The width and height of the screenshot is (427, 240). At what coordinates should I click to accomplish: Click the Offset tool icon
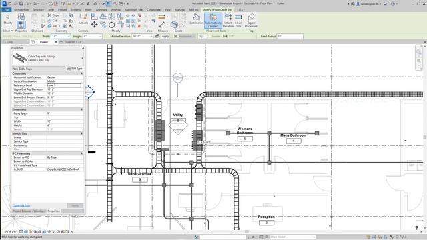103,17
